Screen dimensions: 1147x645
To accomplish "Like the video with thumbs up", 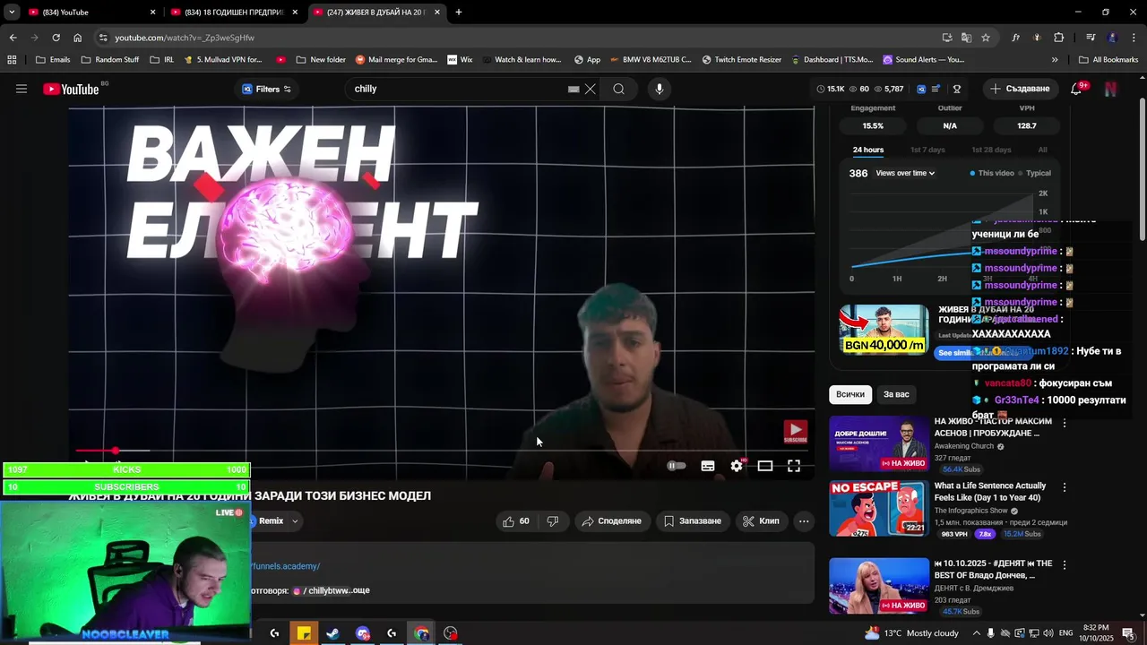I will click(516, 520).
